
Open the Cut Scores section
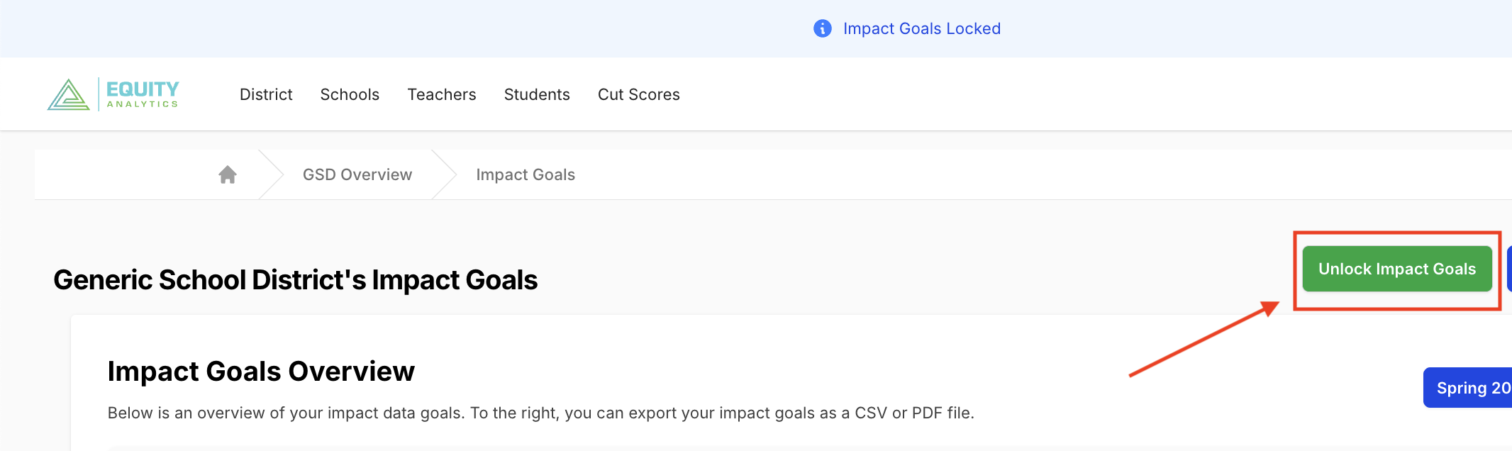[x=638, y=94]
